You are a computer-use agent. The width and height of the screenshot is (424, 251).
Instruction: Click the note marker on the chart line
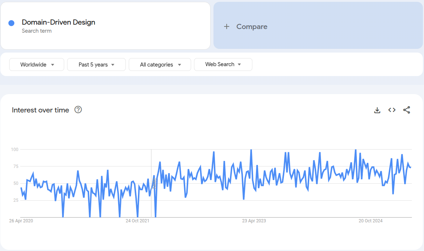coord(154,183)
